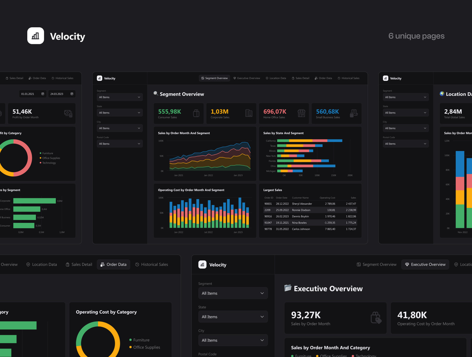Open the City dropdown in the Segment Overview window
The width and height of the screenshot is (472, 357).
point(119,128)
